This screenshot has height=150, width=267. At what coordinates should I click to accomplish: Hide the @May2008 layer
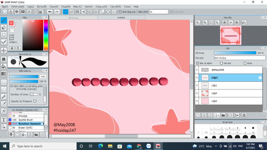click(197, 70)
